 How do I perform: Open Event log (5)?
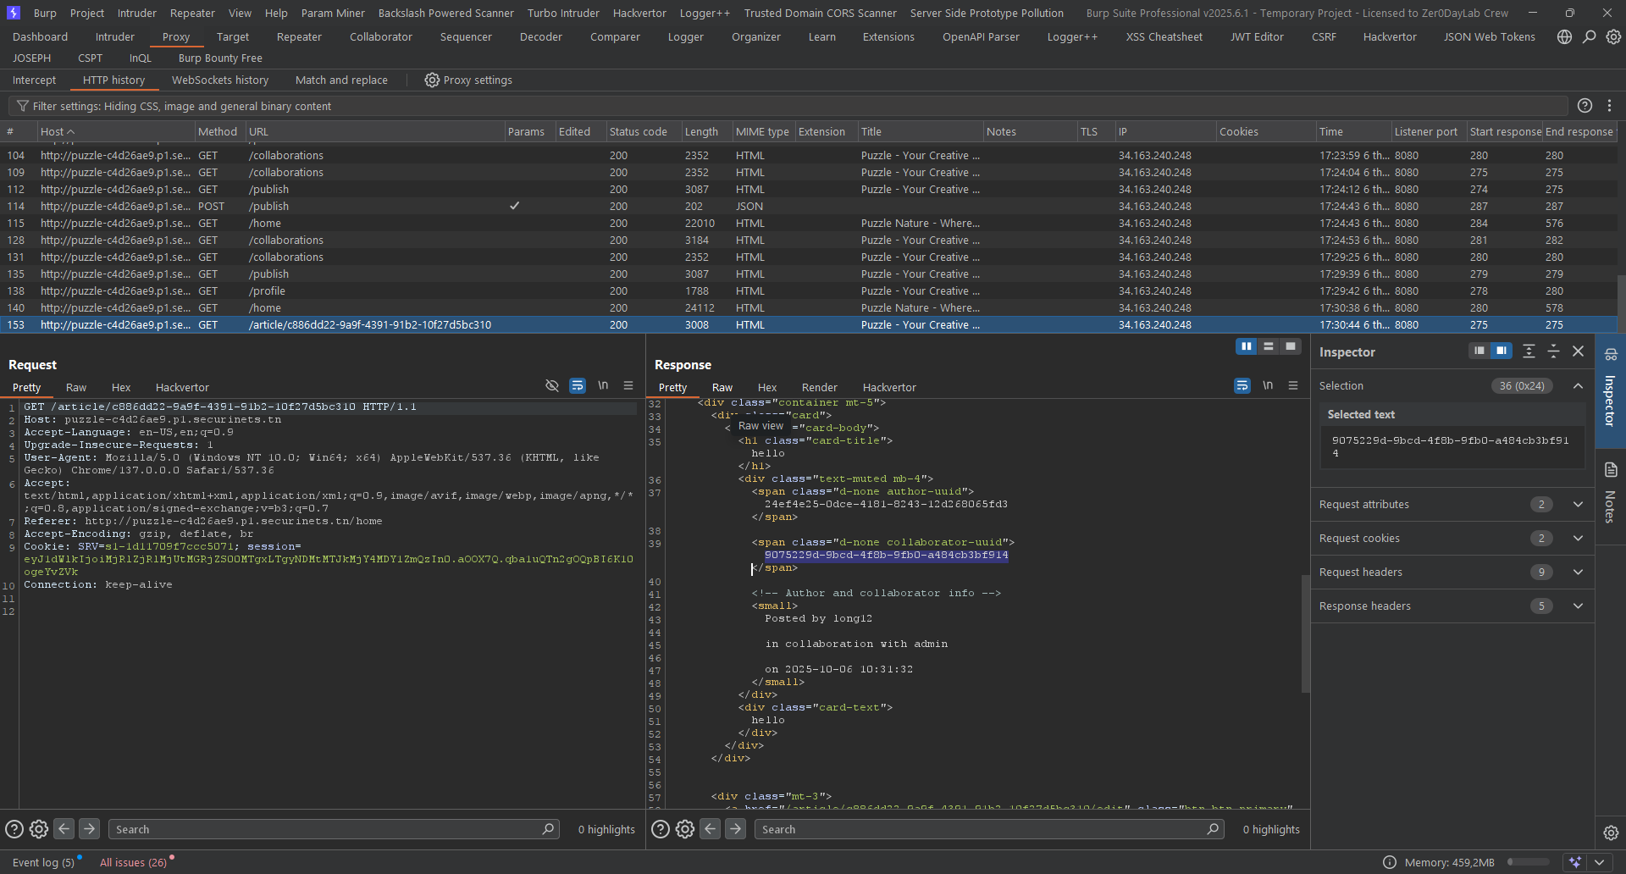(43, 862)
